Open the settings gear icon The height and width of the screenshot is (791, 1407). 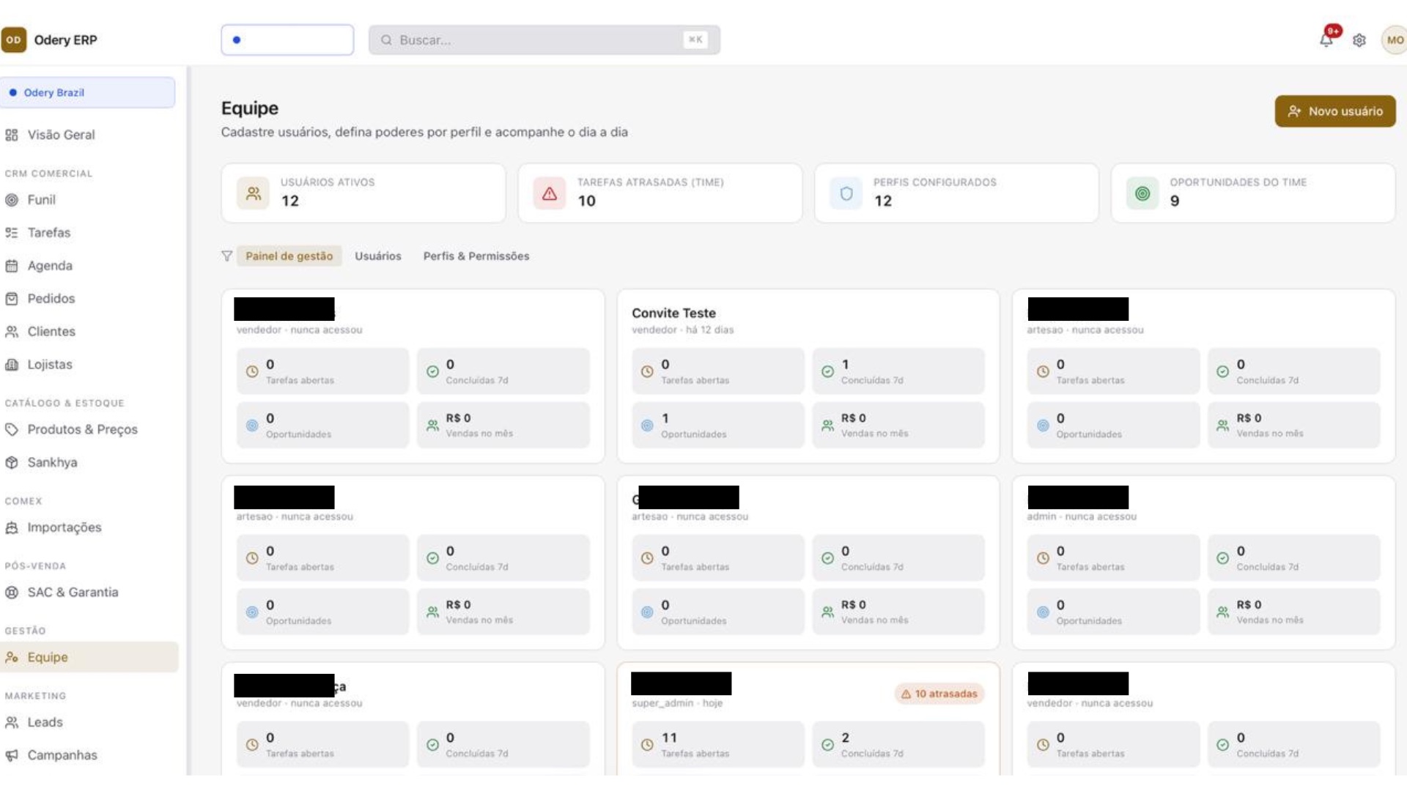coord(1359,40)
